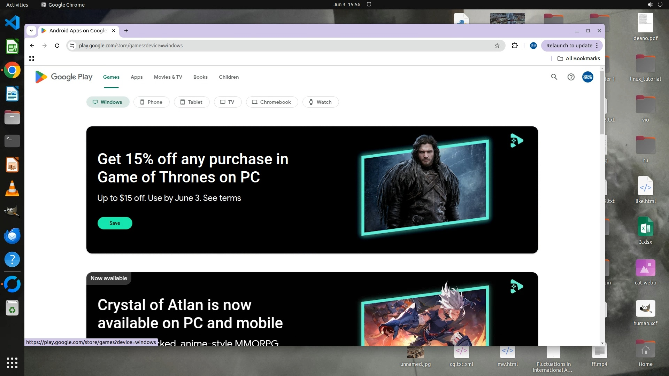Select the Chromebook device filter chip

coord(272,102)
